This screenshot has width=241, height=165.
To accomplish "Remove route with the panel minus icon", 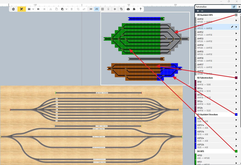I will pyautogui.click(x=202, y=11).
